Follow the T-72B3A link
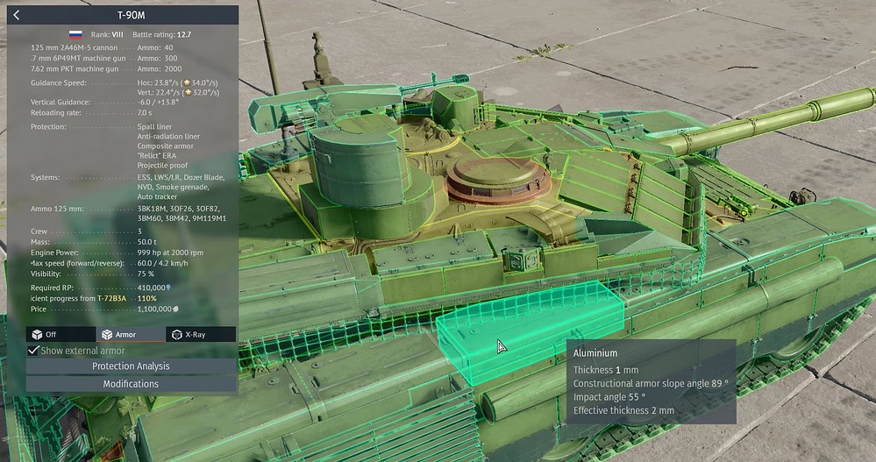Screen dimensions: 876x462 [x=111, y=298]
